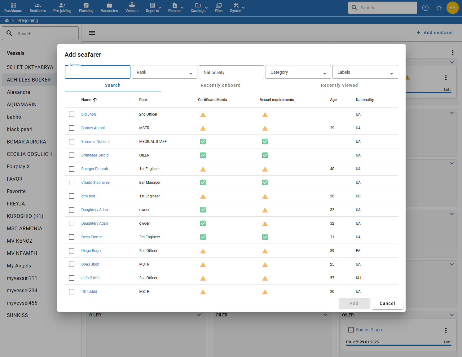Open the Dashboard icon in top navigation

(x=13, y=5)
